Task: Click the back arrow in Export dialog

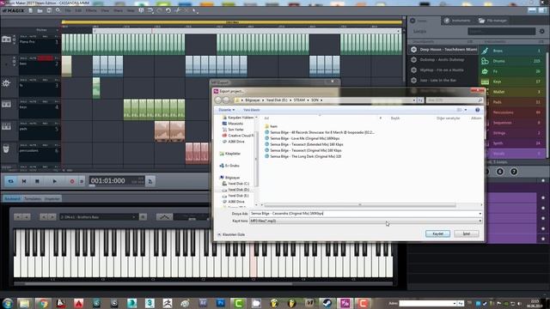Action: 218,100
